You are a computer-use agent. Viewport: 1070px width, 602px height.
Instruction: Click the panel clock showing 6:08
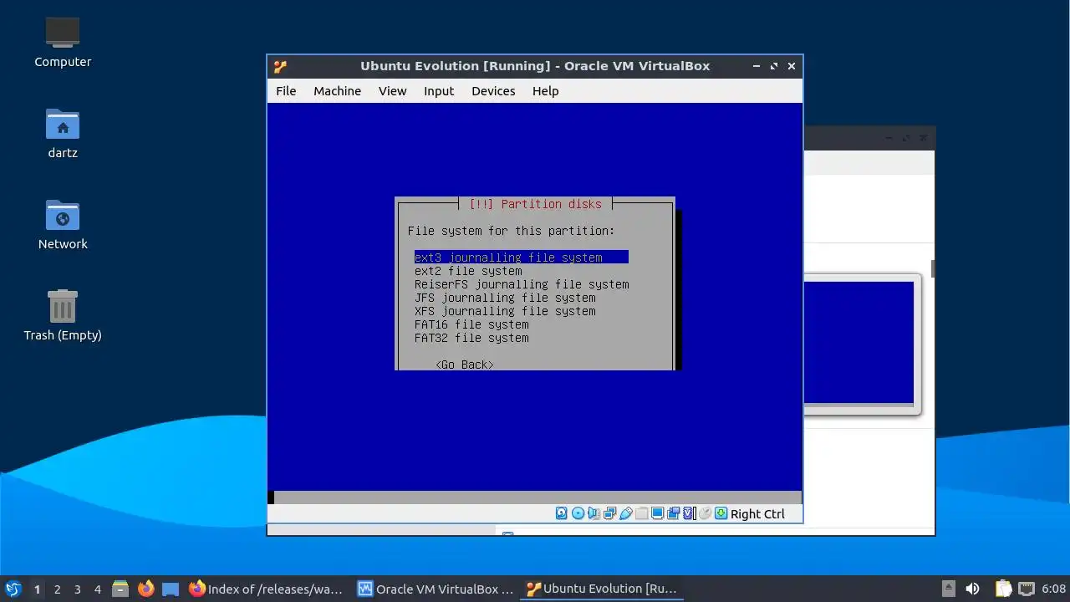point(1054,589)
